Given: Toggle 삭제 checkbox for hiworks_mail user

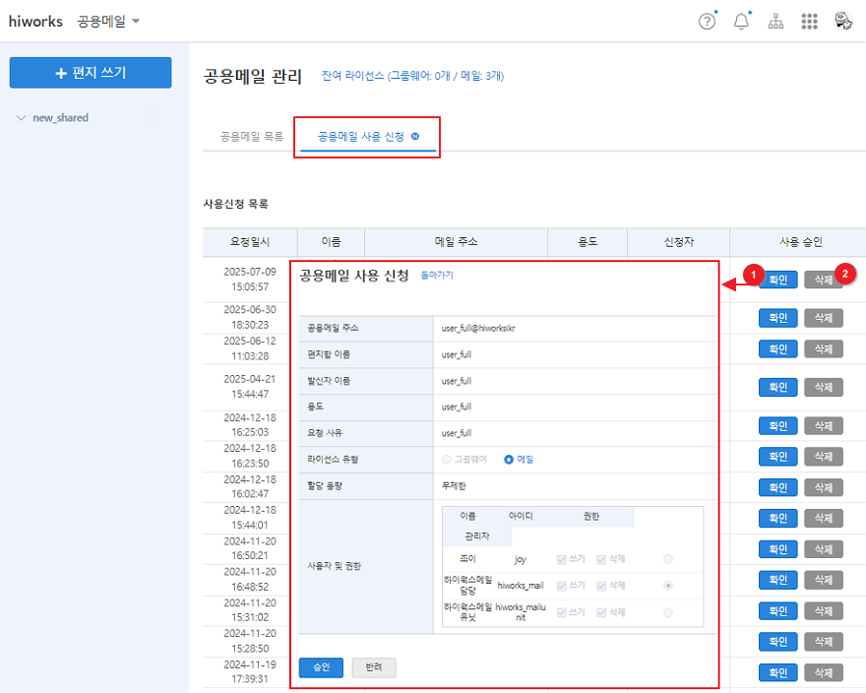Looking at the screenshot, I should [x=600, y=586].
